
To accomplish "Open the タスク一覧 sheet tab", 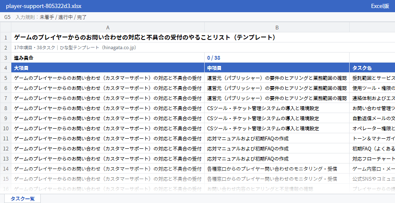I will coord(22,198).
